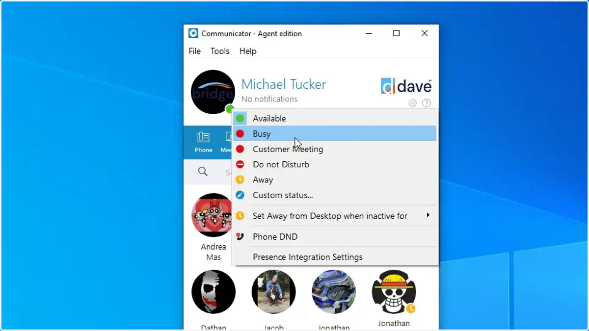Set status to Available
589x331 pixels.
pos(335,118)
